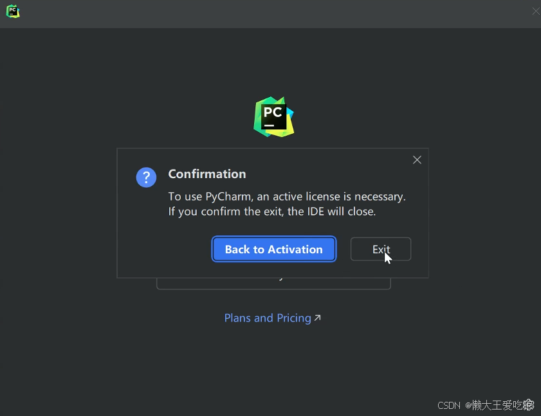Close the Confirmation dialog with the X
The width and height of the screenshot is (541, 416).
click(x=417, y=159)
